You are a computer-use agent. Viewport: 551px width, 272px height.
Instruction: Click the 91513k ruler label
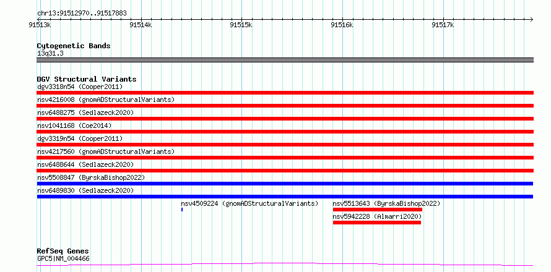pyautogui.click(x=40, y=25)
